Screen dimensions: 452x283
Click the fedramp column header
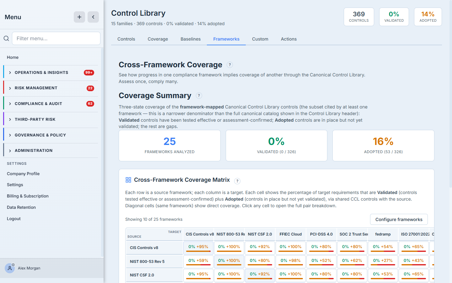[x=383, y=234]
